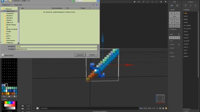Click the icon left of the yellow round icon

tap(163, 108)
